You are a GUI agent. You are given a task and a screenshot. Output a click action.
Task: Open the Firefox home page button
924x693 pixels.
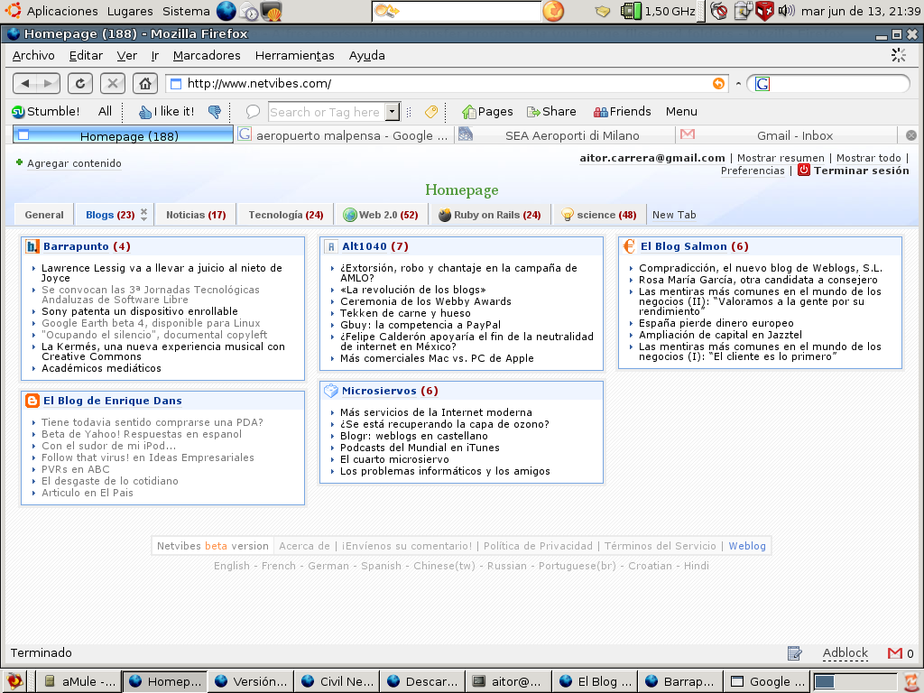click(145, 84)
